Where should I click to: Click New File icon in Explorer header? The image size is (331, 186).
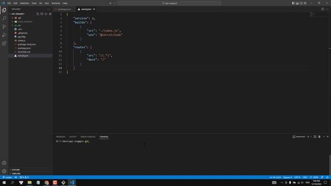point(38,14)
